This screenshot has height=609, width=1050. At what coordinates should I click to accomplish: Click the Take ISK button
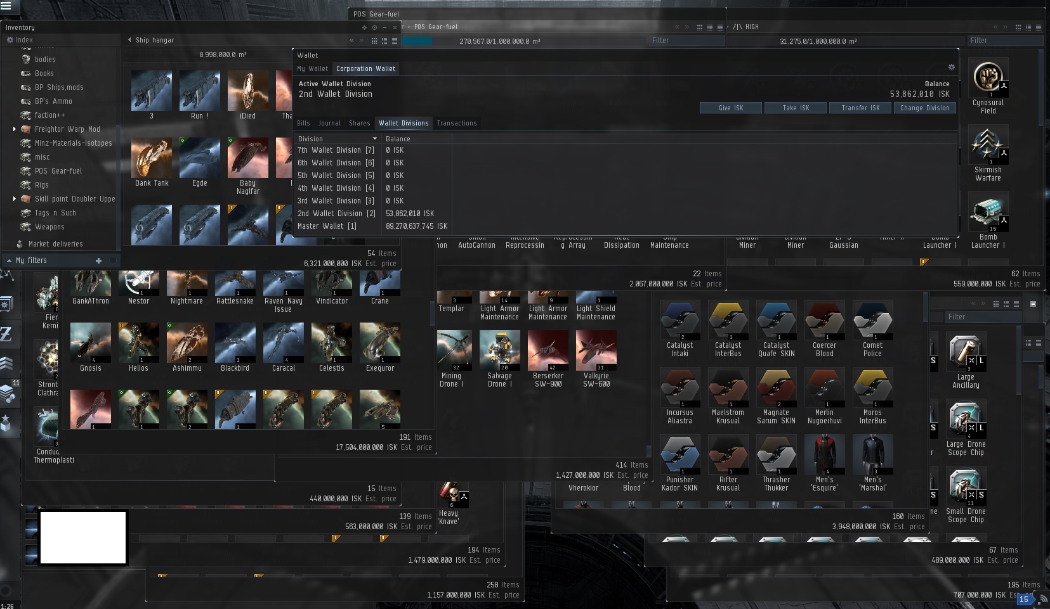point(796,108)
